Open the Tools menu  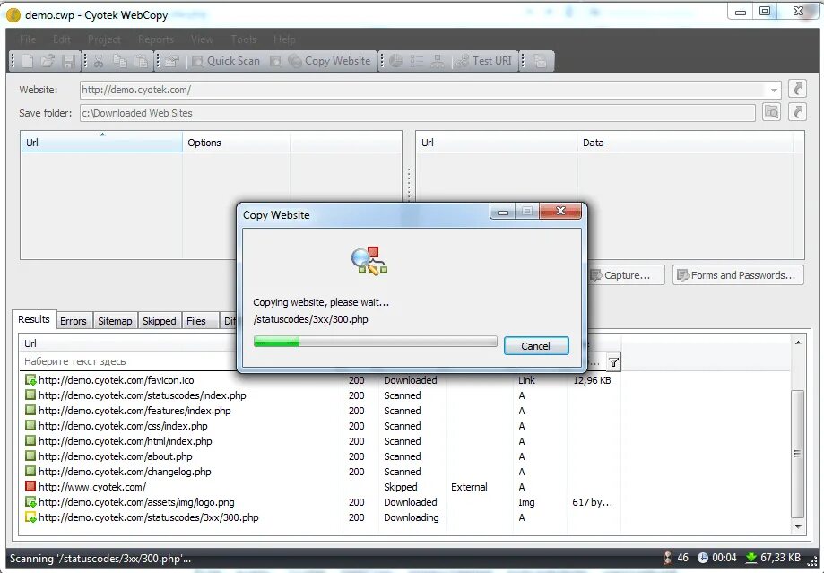click(243, 39)
